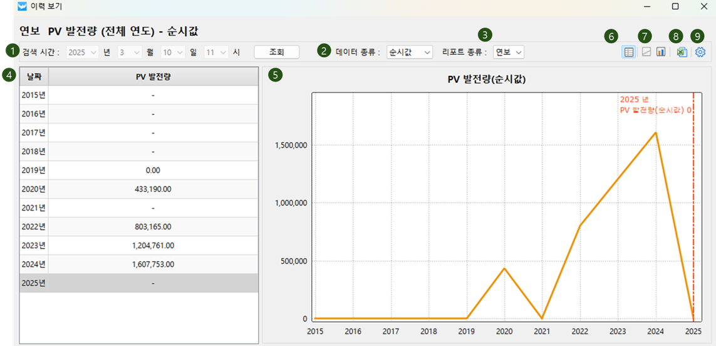Screen dimensions: 716x346
Task: Click the 2024 peak on chart line
Action: click(655, 133)
